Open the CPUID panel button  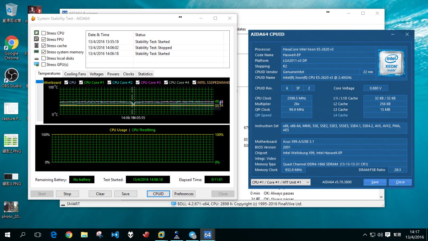point(158,194)
